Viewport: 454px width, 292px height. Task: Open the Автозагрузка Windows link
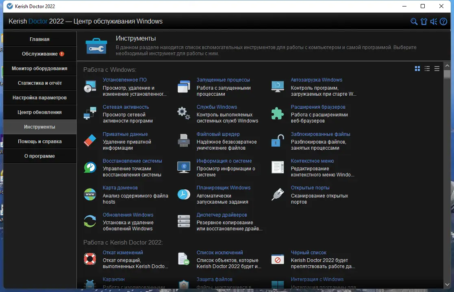pyautogui.click(x=317, y=80)
